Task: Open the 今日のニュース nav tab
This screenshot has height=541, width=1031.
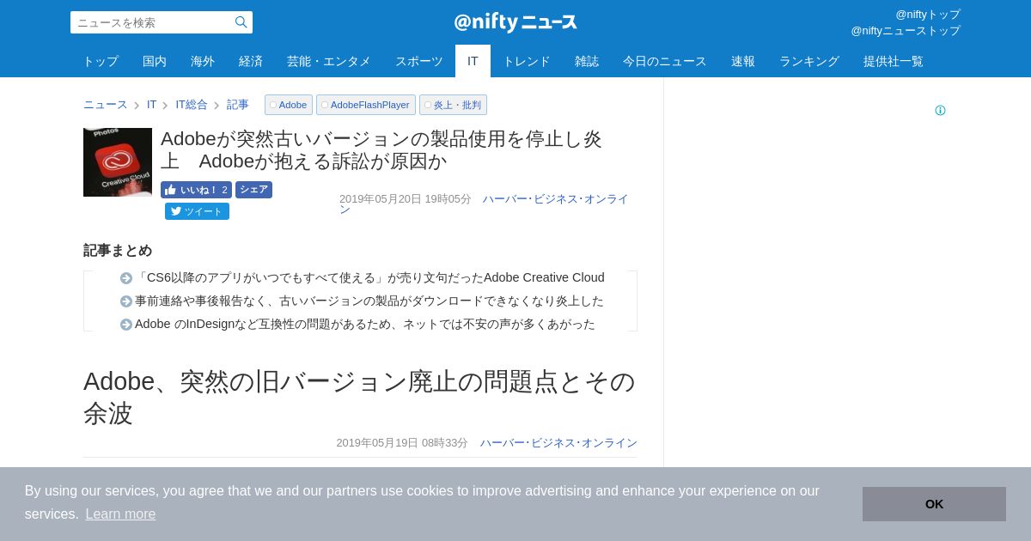Action: [665, 61]
